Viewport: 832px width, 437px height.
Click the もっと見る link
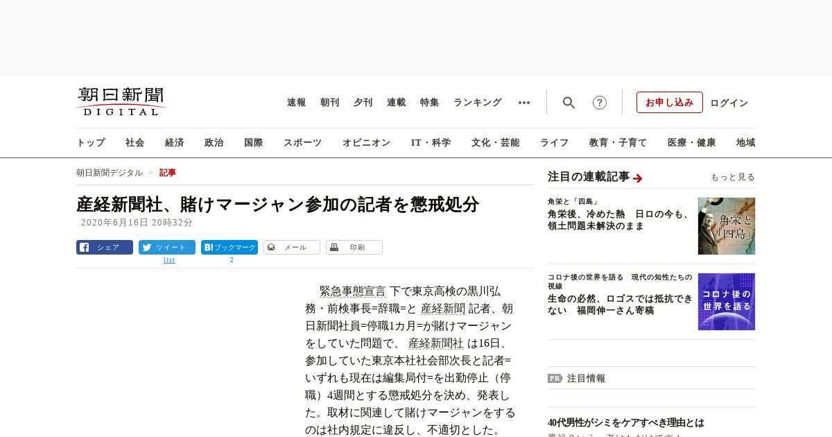(x=733, y=178)
